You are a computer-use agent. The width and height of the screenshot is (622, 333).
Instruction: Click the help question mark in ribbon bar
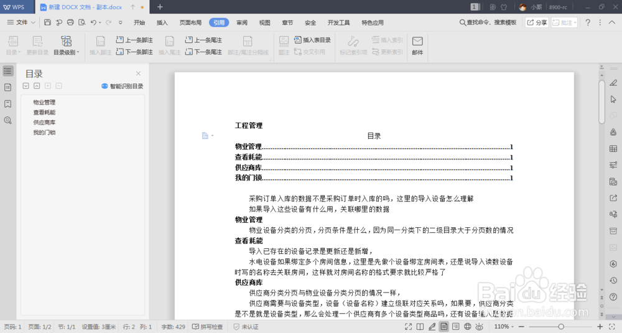(x=588, y=22)
